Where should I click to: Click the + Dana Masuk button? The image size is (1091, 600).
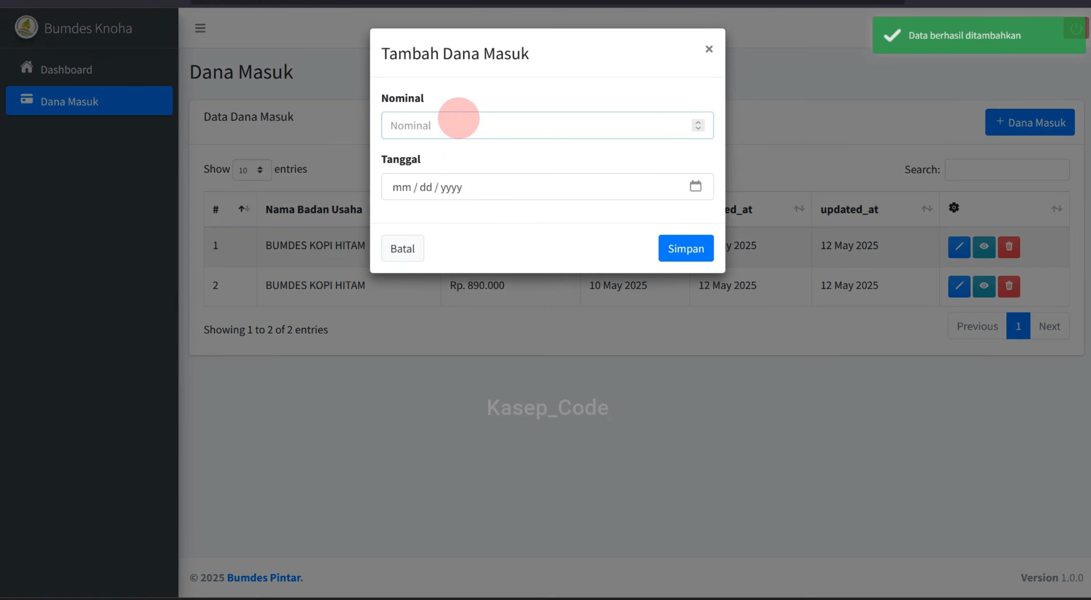point(1029,122)
